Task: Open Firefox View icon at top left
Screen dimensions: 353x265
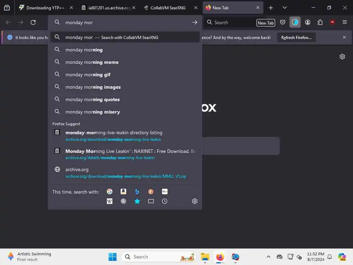Action: 7,8
